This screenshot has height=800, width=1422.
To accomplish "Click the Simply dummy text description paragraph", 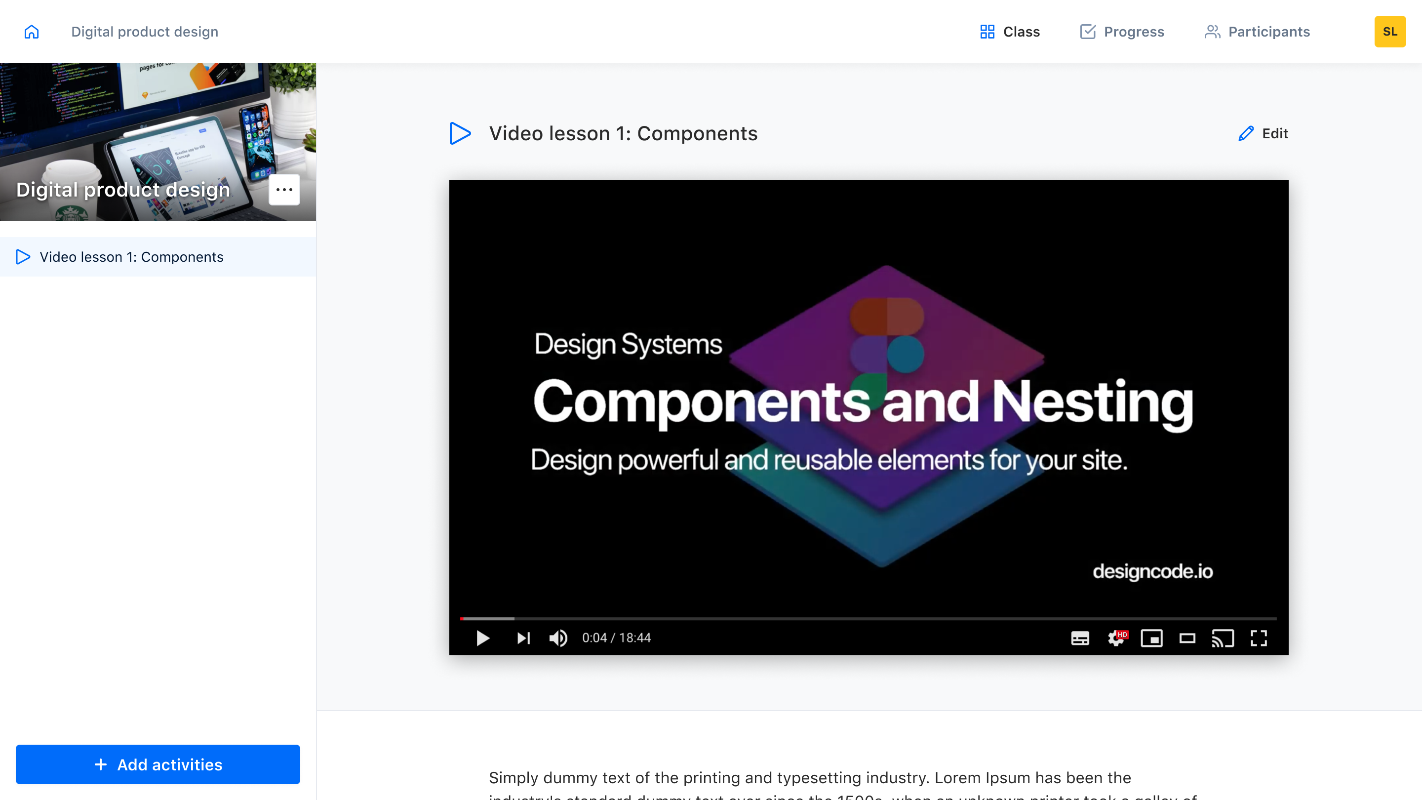I will click(843, 785).
